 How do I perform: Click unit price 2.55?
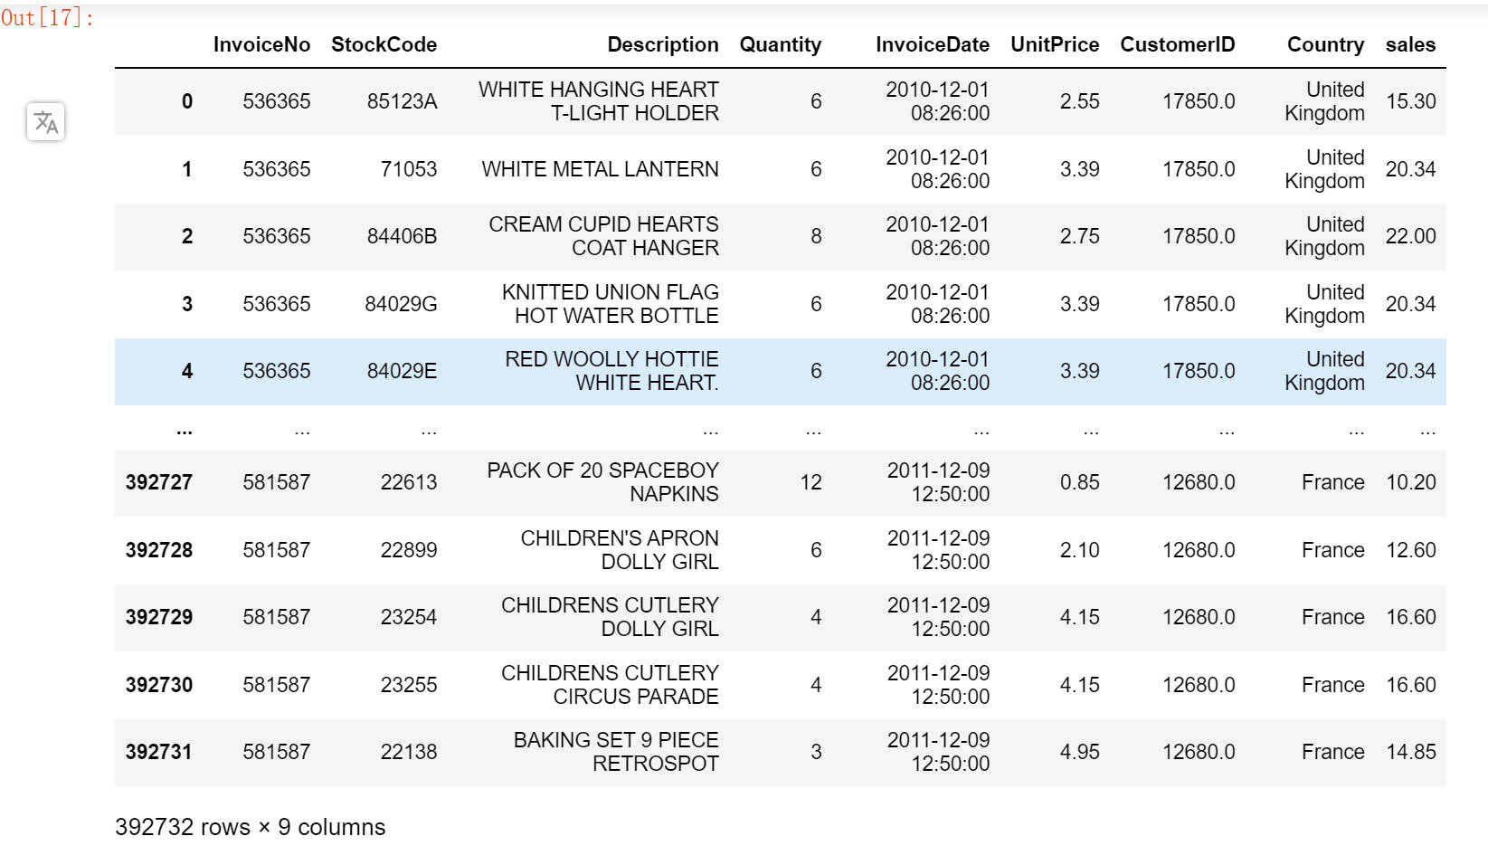coord(1080,101)
